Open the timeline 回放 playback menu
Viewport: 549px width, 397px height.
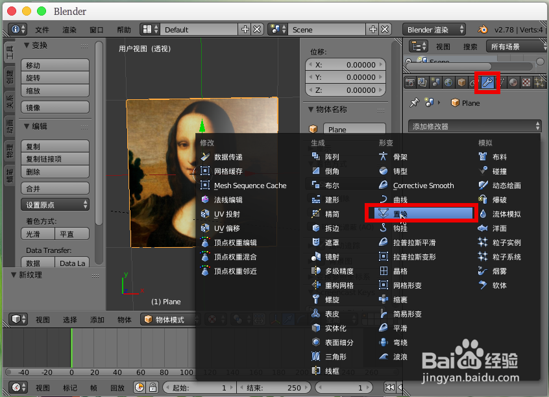[x=117, y=388]
